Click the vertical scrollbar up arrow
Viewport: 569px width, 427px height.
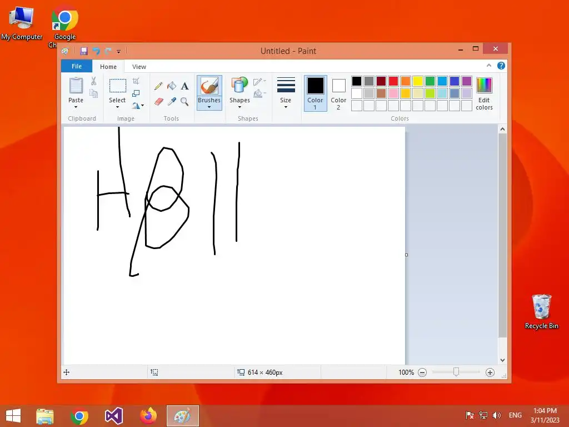click(x=502, y=129)
